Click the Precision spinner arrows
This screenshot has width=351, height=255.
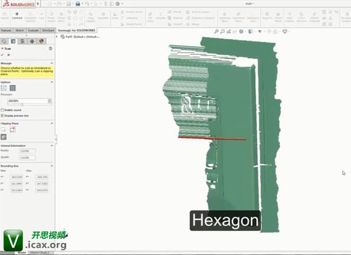49,101
